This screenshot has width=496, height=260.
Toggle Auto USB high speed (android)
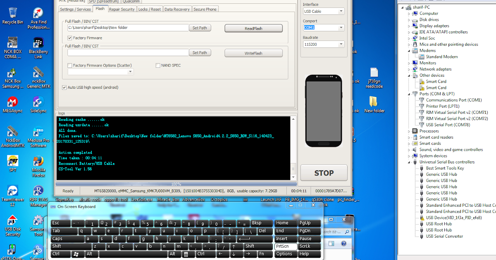(64, 87)
